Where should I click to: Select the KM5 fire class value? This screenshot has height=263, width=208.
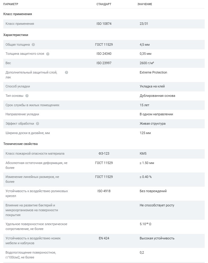tap(143, 153)
